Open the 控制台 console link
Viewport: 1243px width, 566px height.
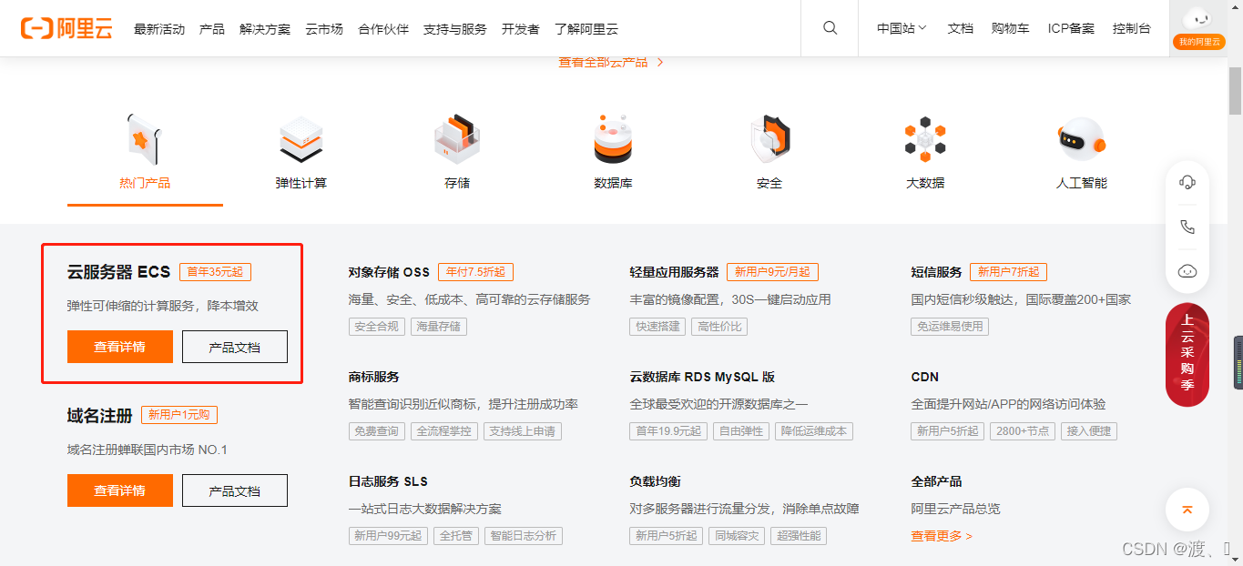(x=1132, y=28)
